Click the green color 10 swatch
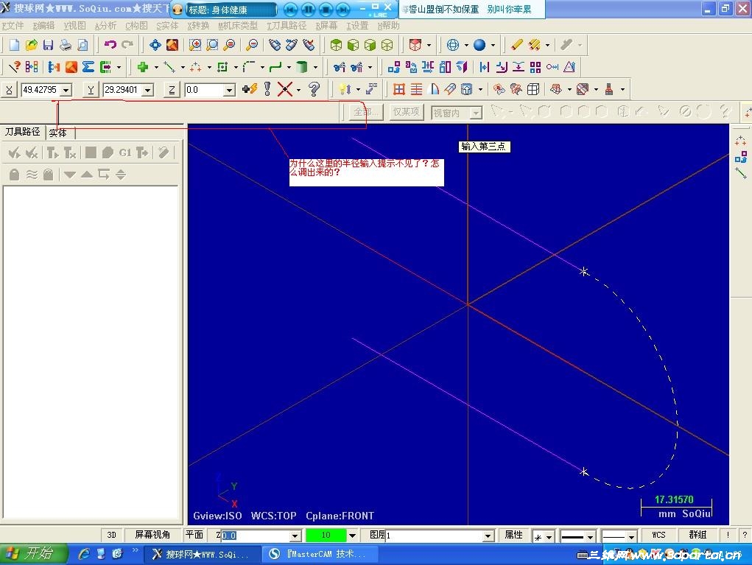 326,536
